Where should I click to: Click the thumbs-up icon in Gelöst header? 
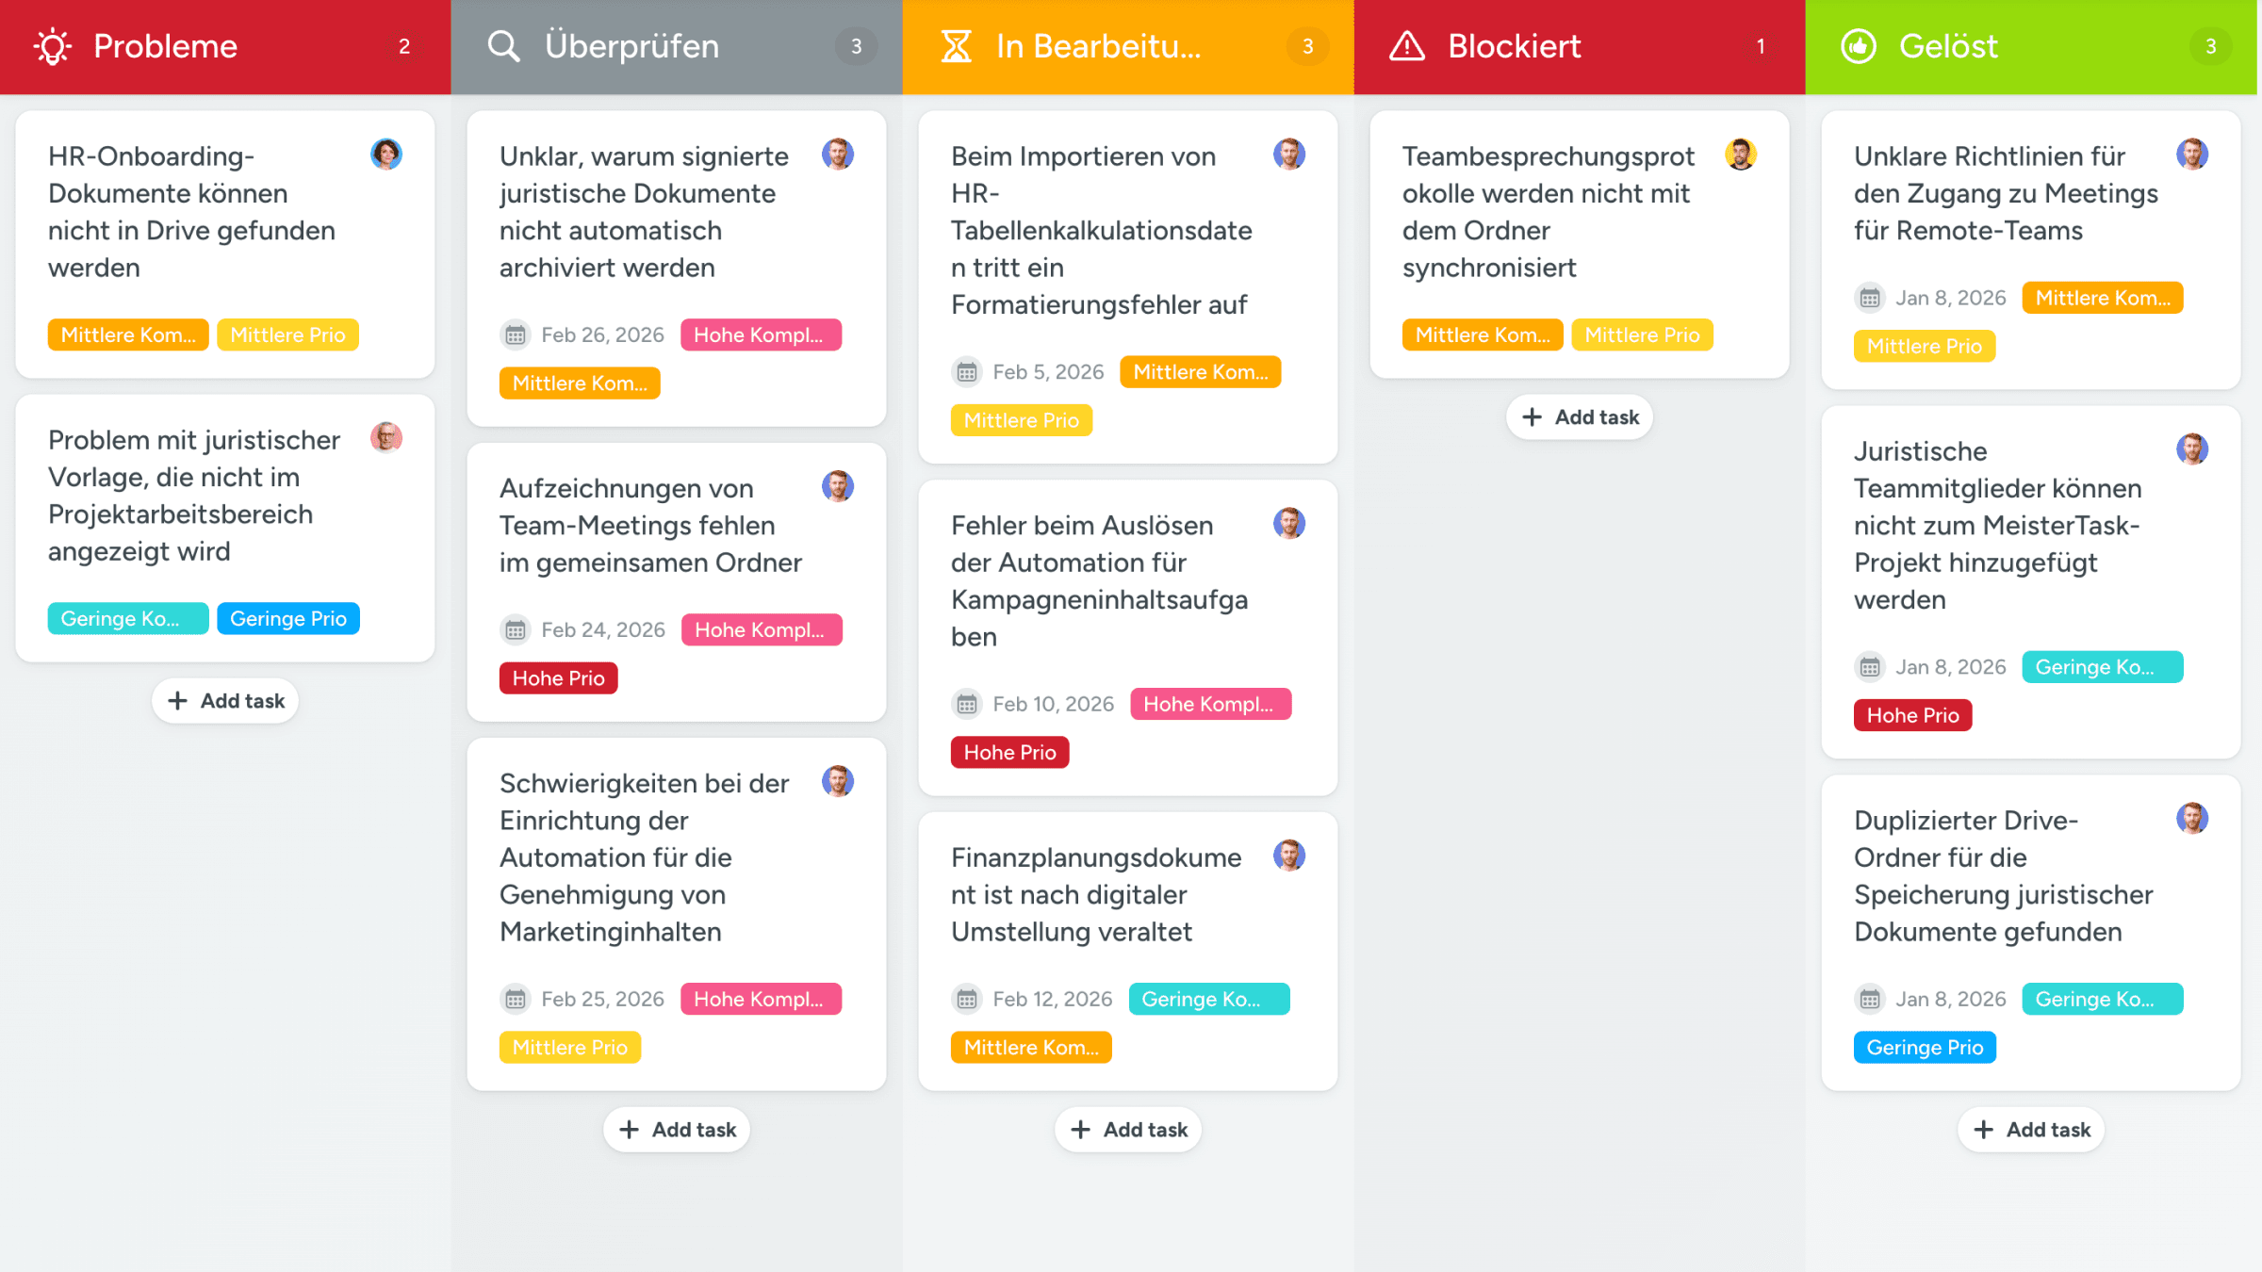point(1859,46)
